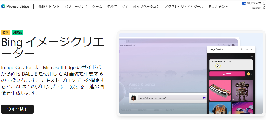
Task: Click the purple podcast icon in post box
Action: tap(204, 98)
